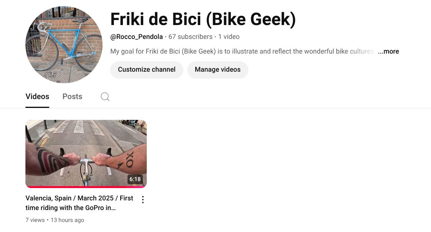This screenshot has width=431, height=232.
Task: Open the Valencia GoPro ride video thumbnail
Action: [86, 154]
